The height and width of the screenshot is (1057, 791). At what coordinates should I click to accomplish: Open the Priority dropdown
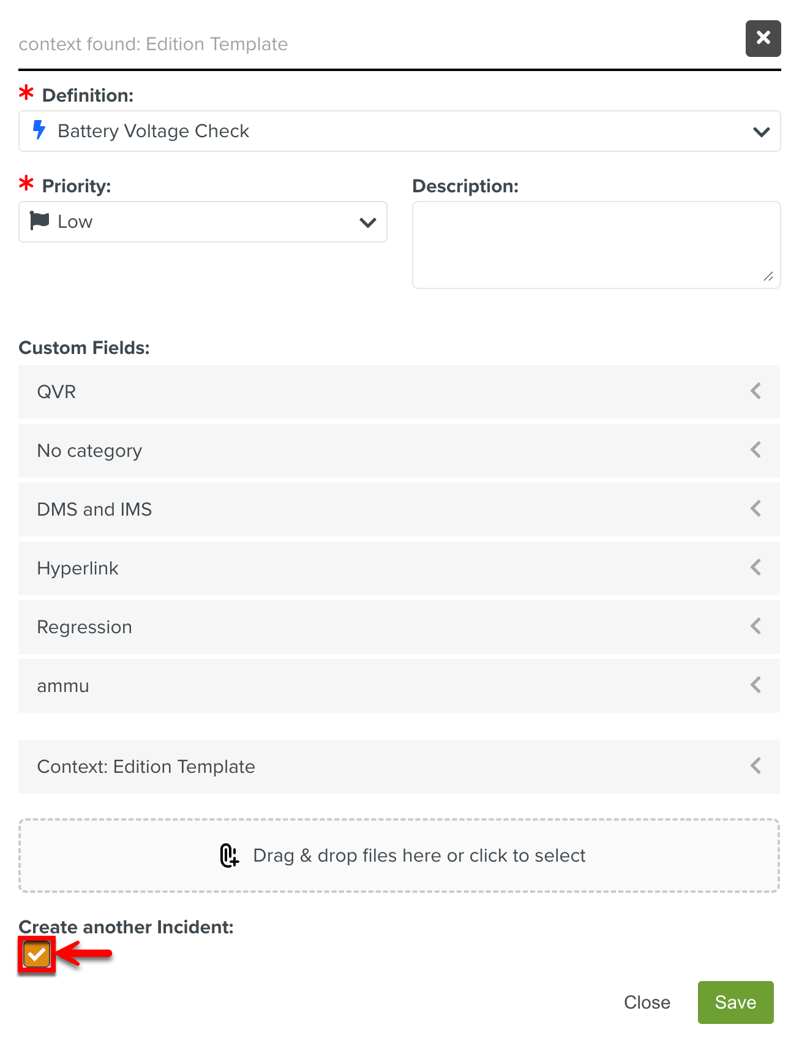(x=367, y=222)
